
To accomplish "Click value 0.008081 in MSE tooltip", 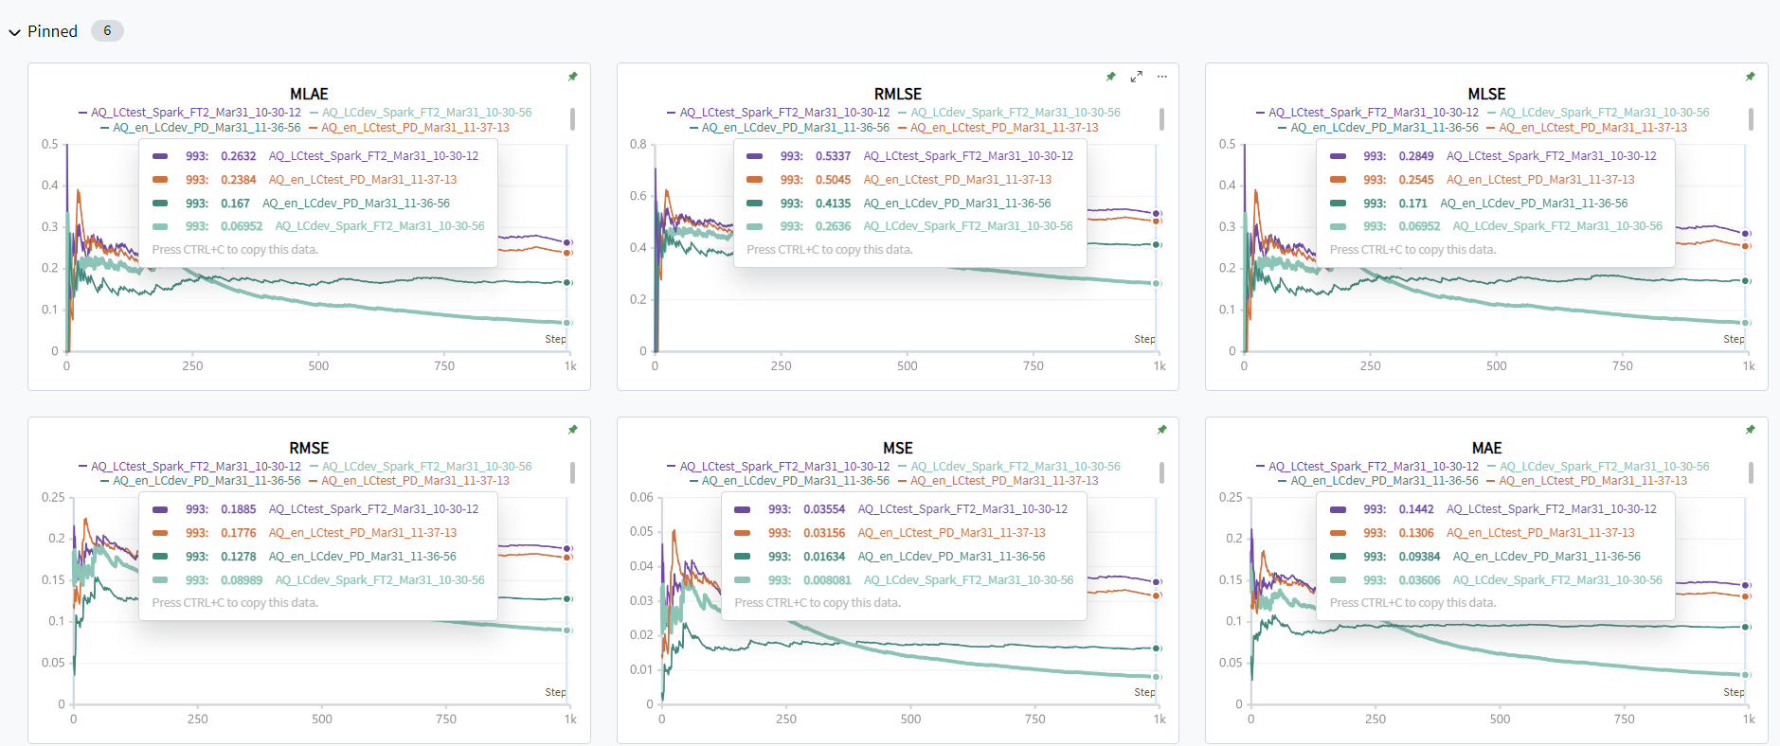I will coord(828,580).
